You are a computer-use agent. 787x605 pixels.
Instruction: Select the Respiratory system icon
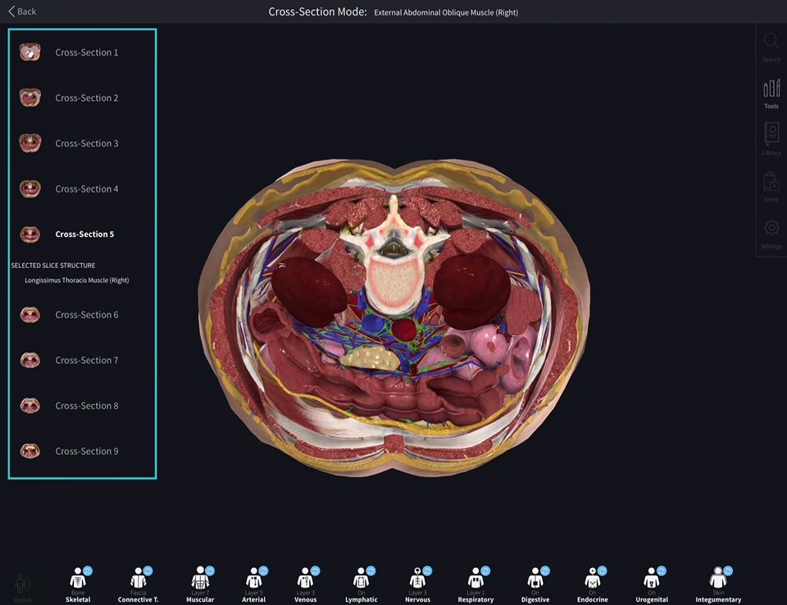tap(475, 579)
